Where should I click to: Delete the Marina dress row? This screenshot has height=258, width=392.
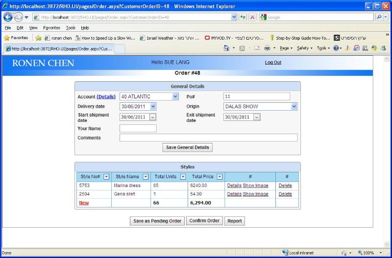point(285,186)
